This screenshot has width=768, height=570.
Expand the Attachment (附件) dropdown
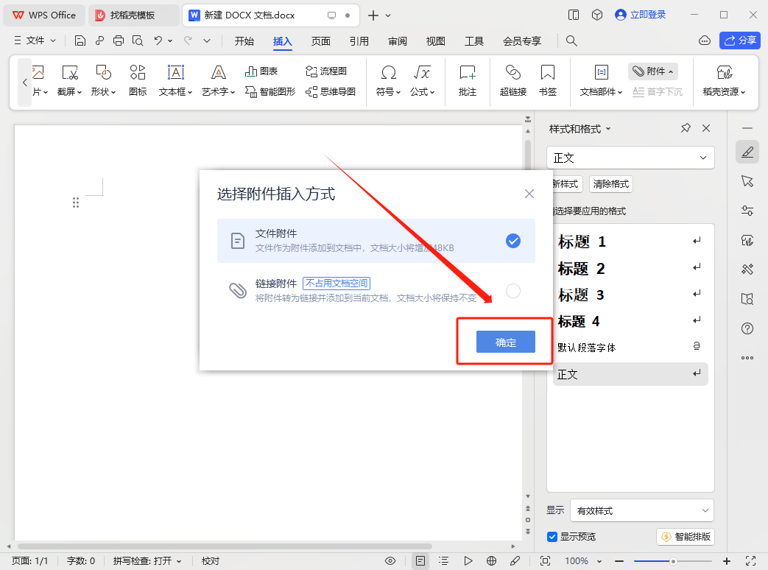[x=653, y=71]
